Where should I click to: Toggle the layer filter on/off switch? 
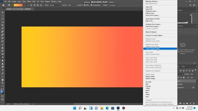[x=195, y=70]
